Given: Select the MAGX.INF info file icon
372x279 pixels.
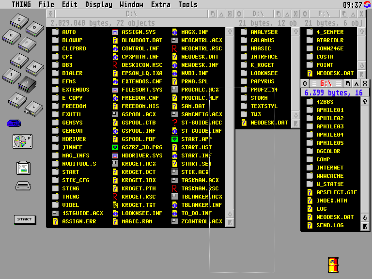Looking at the screenshot, I should click(174, 32).
